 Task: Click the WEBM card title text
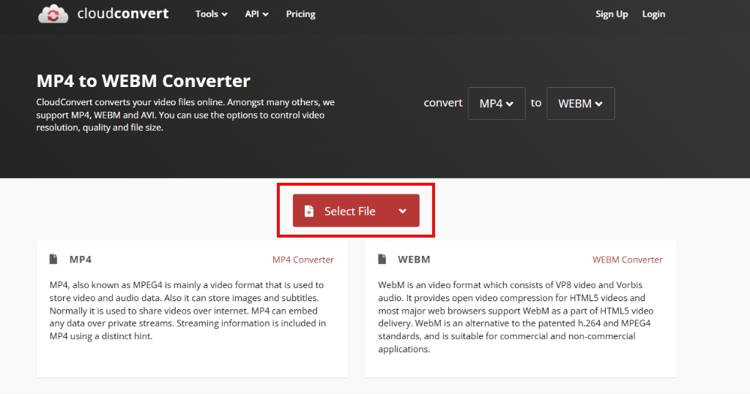(x=414, y=259)
